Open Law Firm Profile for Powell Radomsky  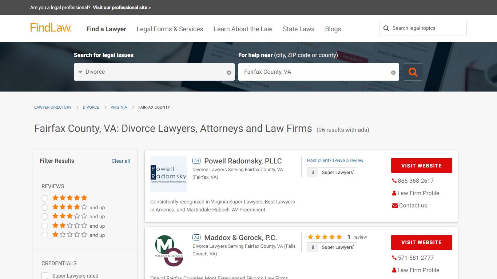click(418, 193)
